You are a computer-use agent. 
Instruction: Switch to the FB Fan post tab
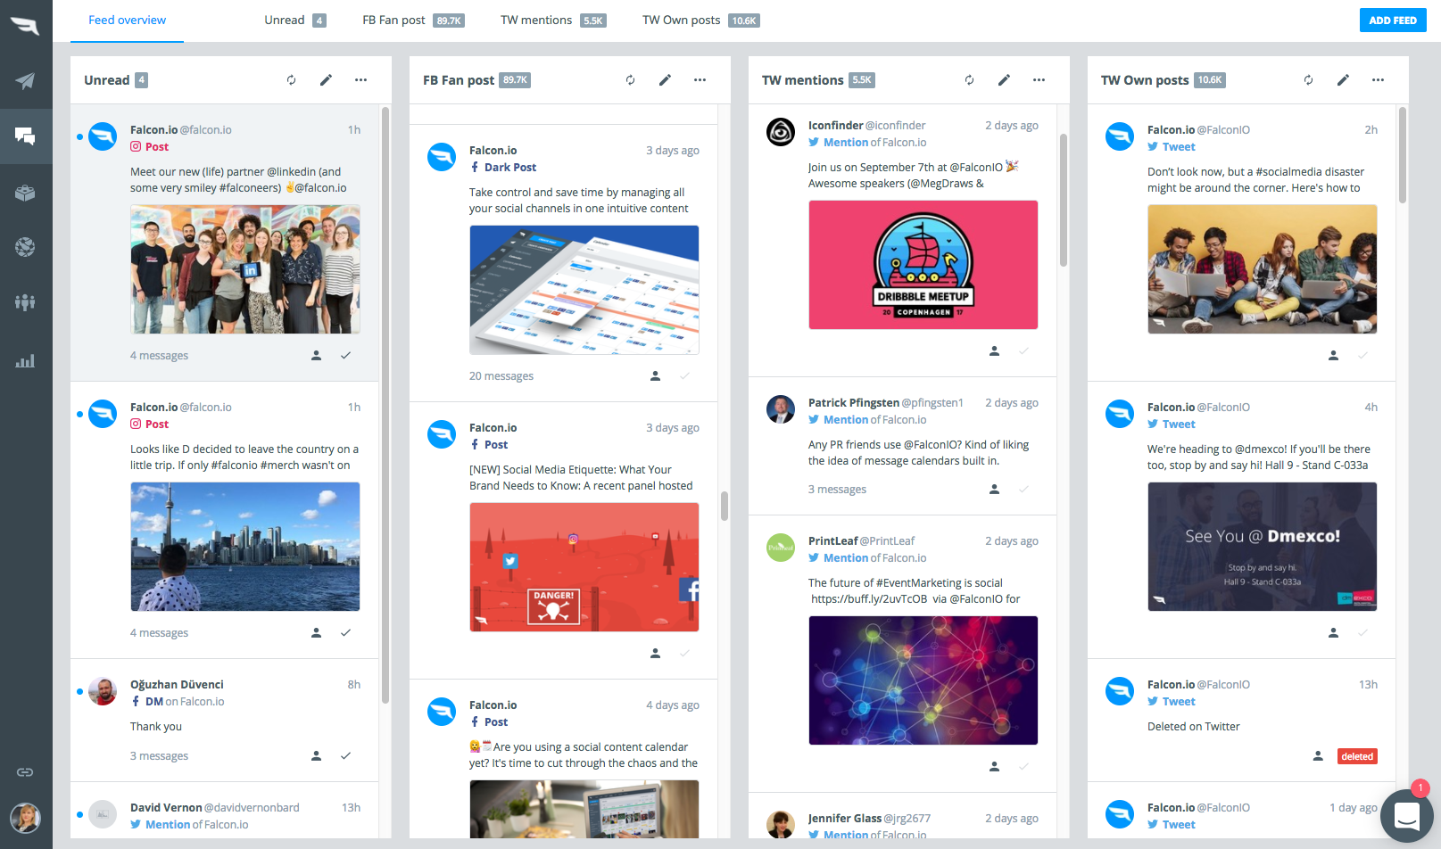(413, 21)
